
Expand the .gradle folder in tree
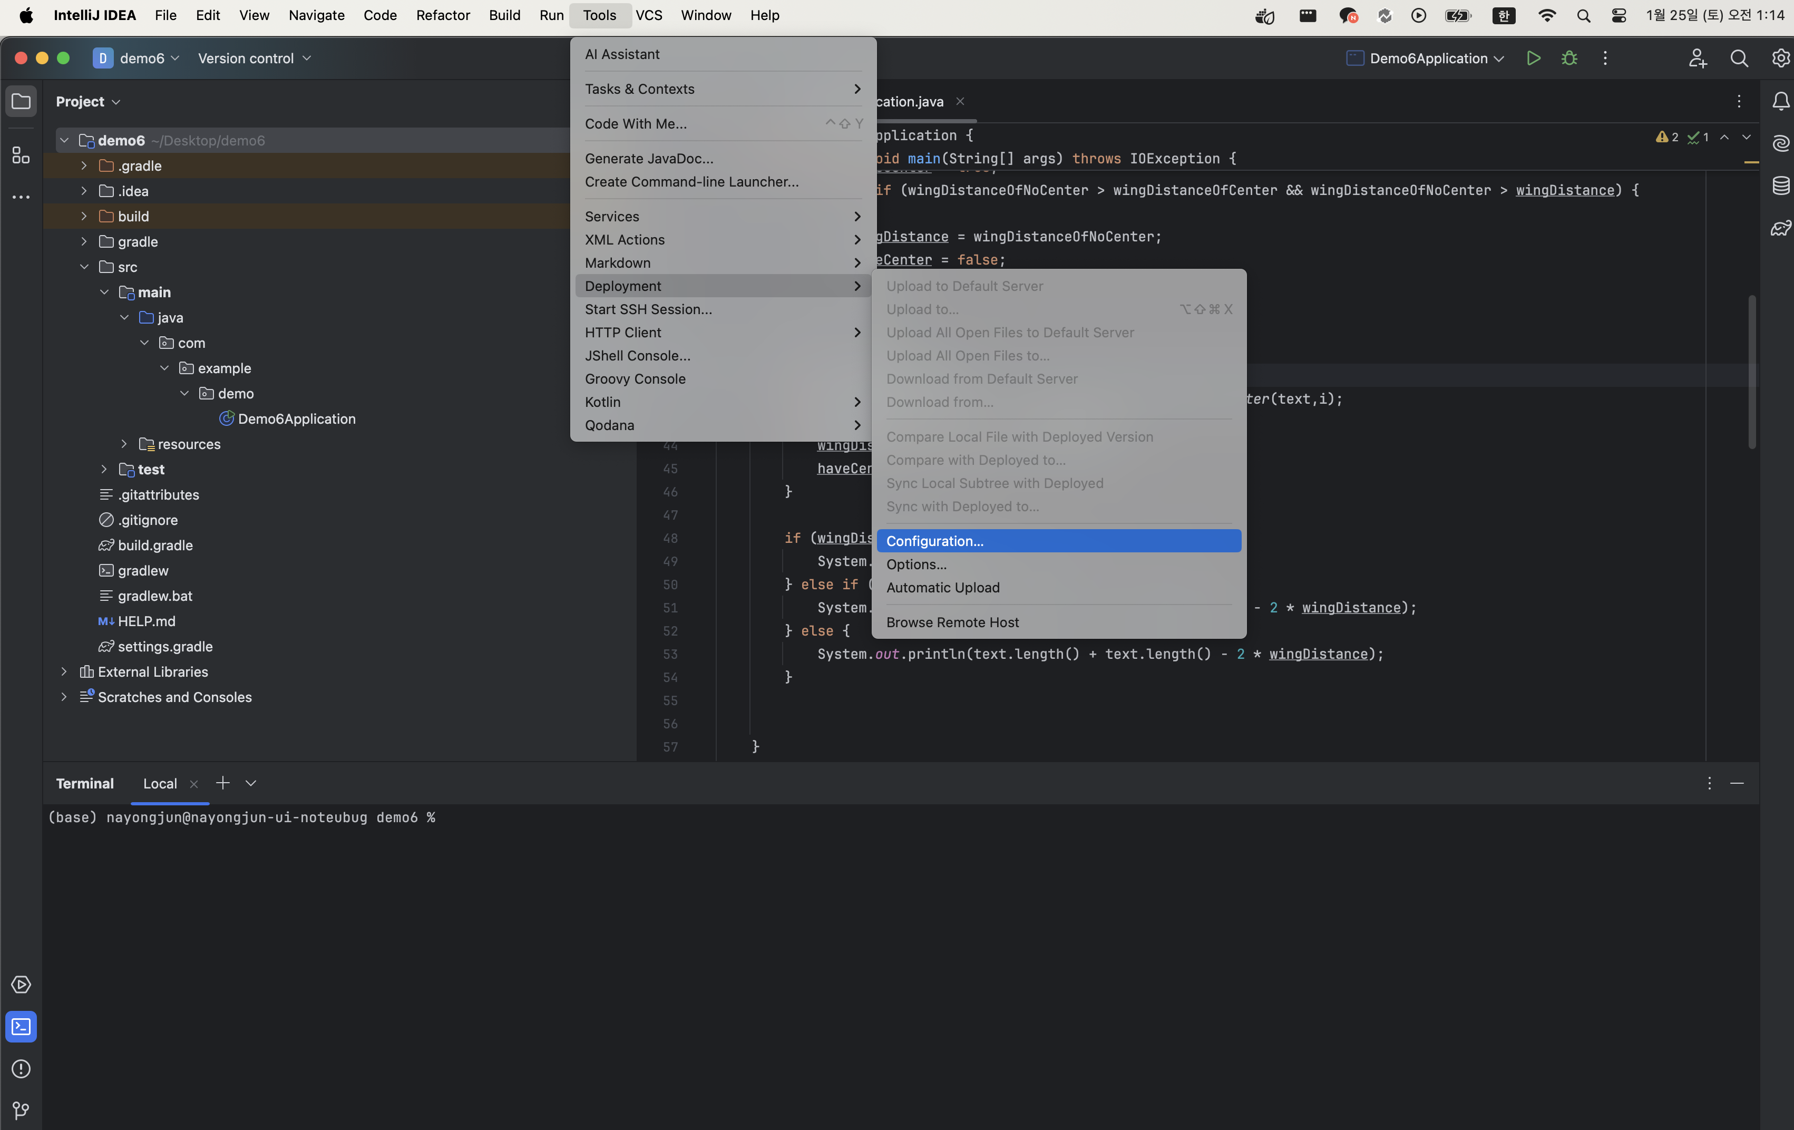pos(84,165)
